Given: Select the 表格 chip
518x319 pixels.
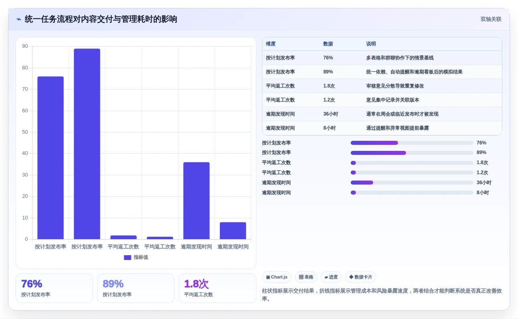Looking at the screenshot, I should click(x=306, y=277).
